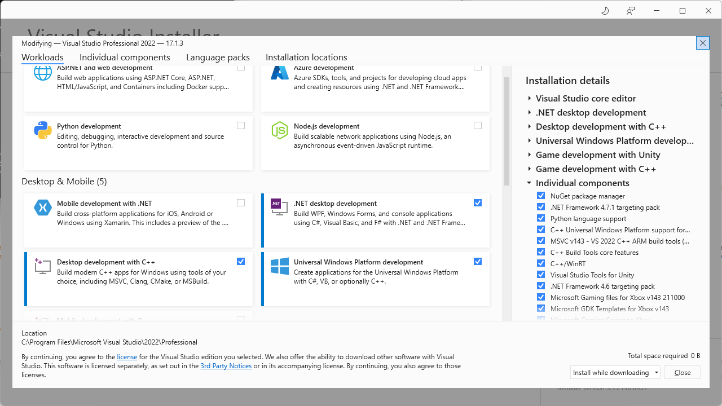722x406 pixels.
Task: Enable the Python development workload checkbox
Action: [241, 126]
